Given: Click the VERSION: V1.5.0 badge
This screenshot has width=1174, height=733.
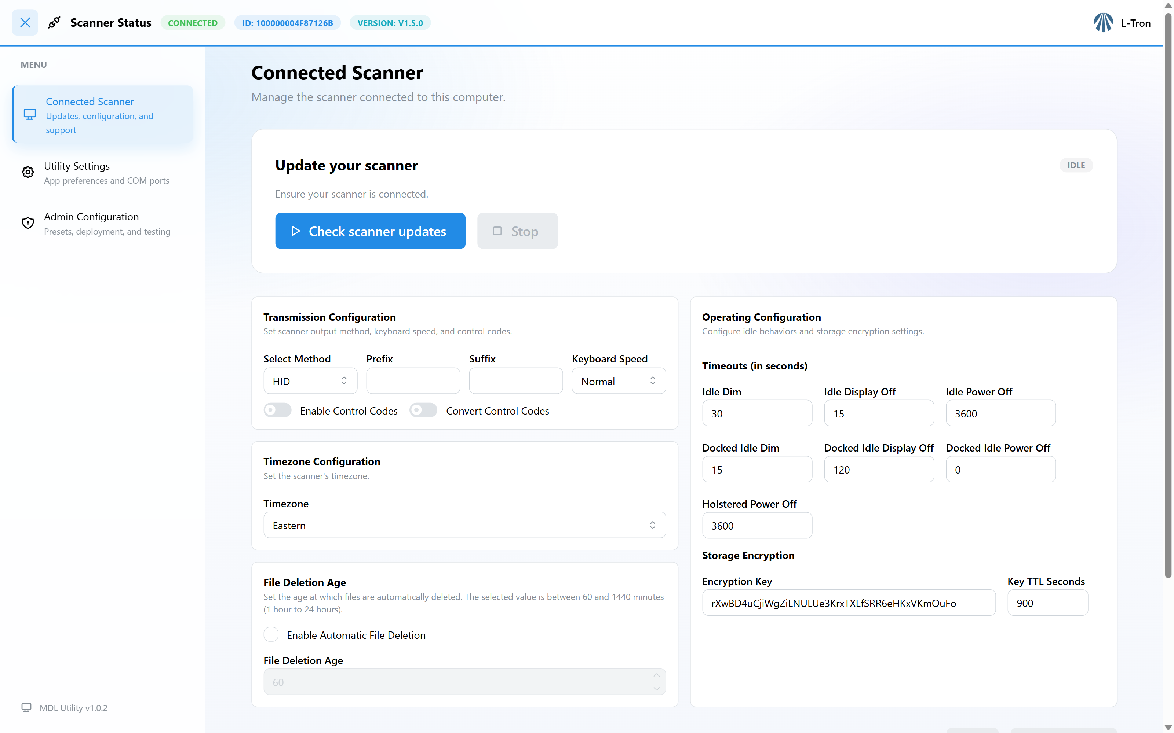Looking at the screenshot, I should (390, 23).
